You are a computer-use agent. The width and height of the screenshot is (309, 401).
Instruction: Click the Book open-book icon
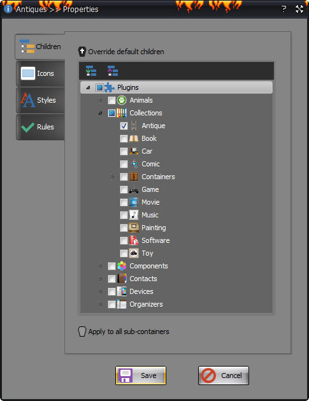pyautogui.click(x=134, y=138)
